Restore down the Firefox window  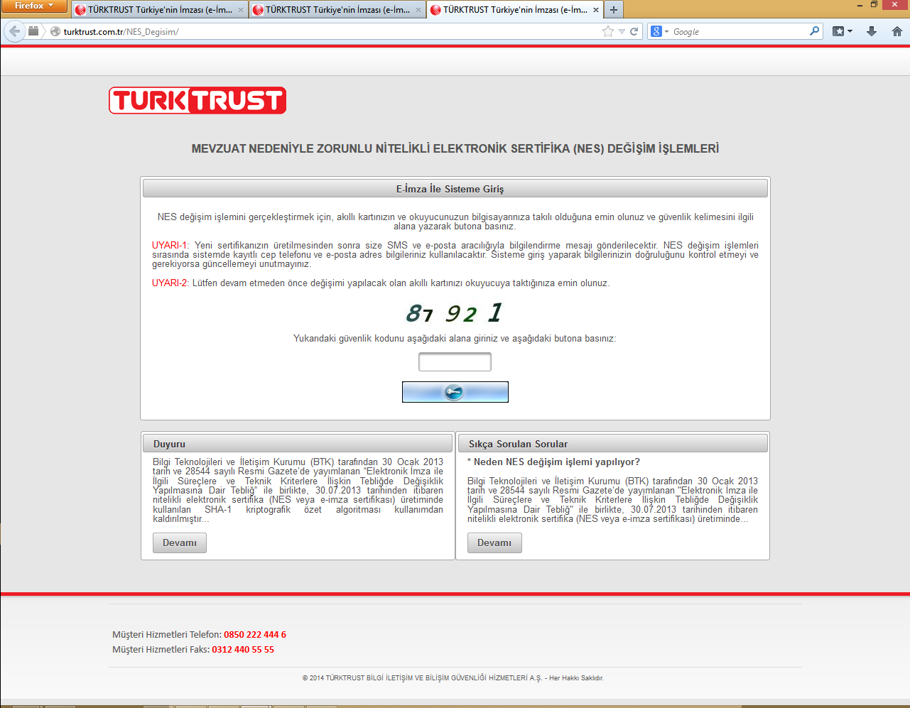(874, 5)
